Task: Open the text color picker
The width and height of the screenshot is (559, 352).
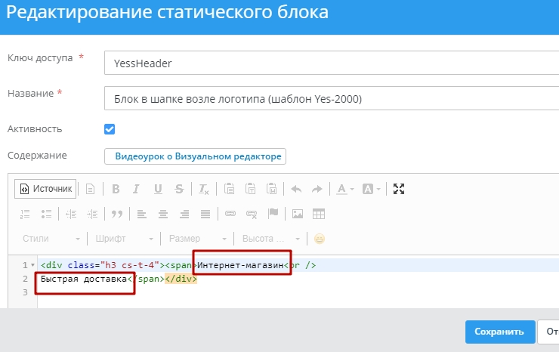Action: (x=345, y=189)
